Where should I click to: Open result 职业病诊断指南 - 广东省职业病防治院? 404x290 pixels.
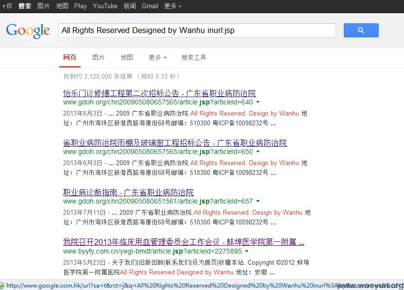tap(128, 192)
